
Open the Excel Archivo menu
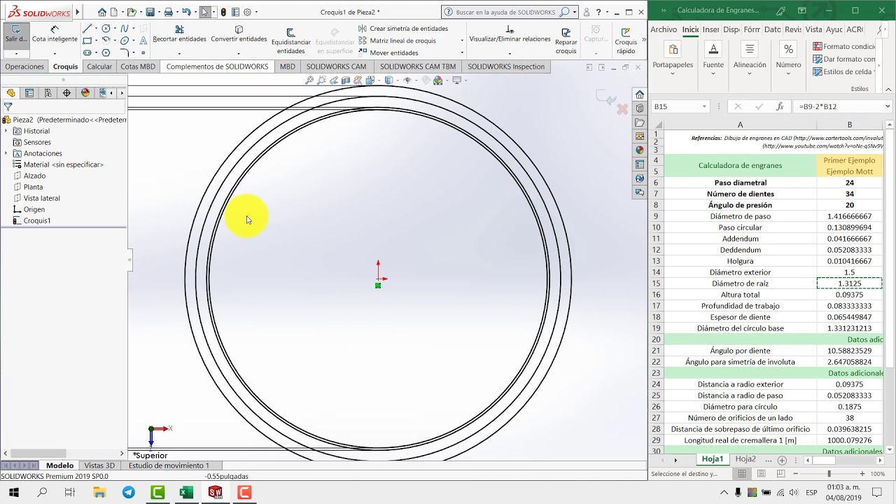click(x=664, y=29)
